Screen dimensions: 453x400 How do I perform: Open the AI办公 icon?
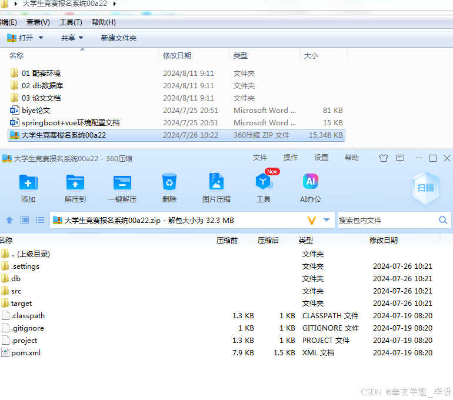click(x=311, y=181)
